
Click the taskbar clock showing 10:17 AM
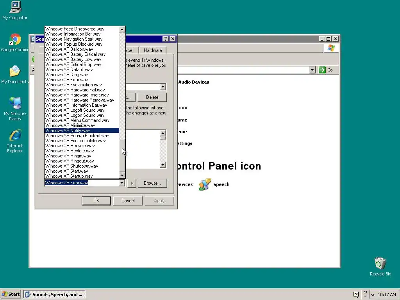pyautogui.click(x=387, y=295)
